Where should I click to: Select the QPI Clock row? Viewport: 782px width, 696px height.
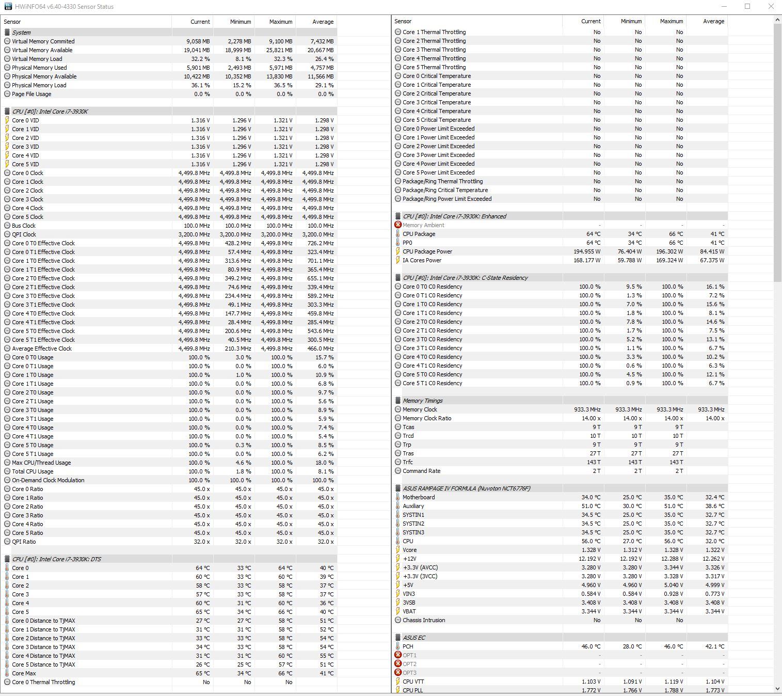coord(169,234)
